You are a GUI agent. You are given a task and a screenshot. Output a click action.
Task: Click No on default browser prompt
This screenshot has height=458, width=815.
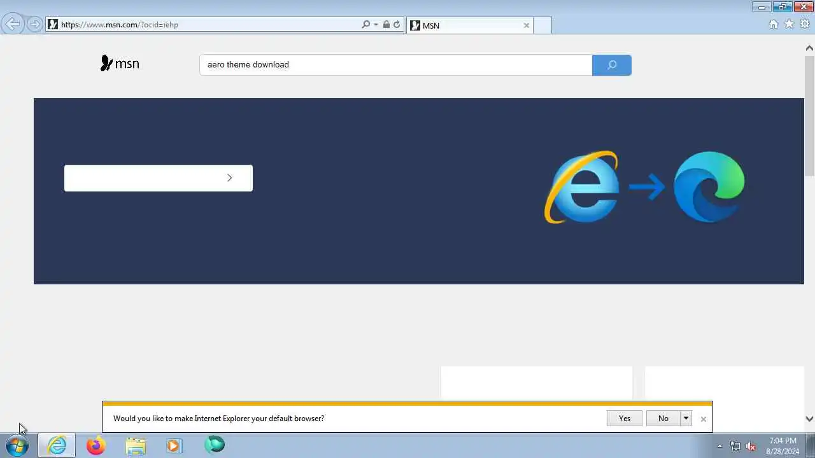pos(663,418)
